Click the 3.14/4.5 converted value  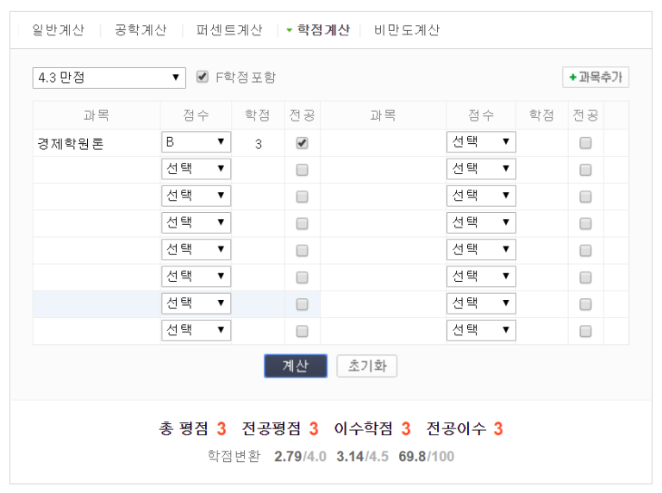point(362,456)
